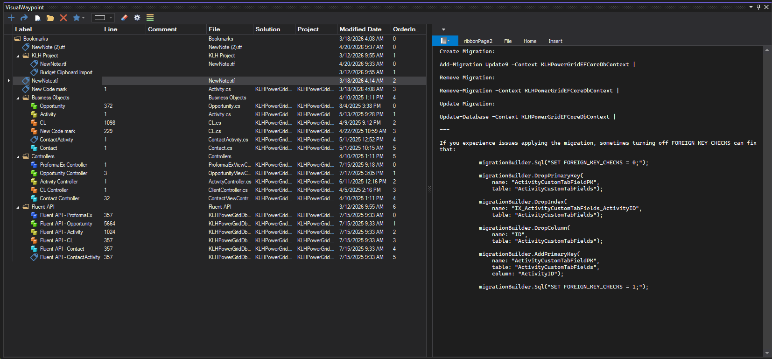The width and height of the screenshot is (772, 359).
Task: Click the ClientController.cs file cell
Action: 228,190
